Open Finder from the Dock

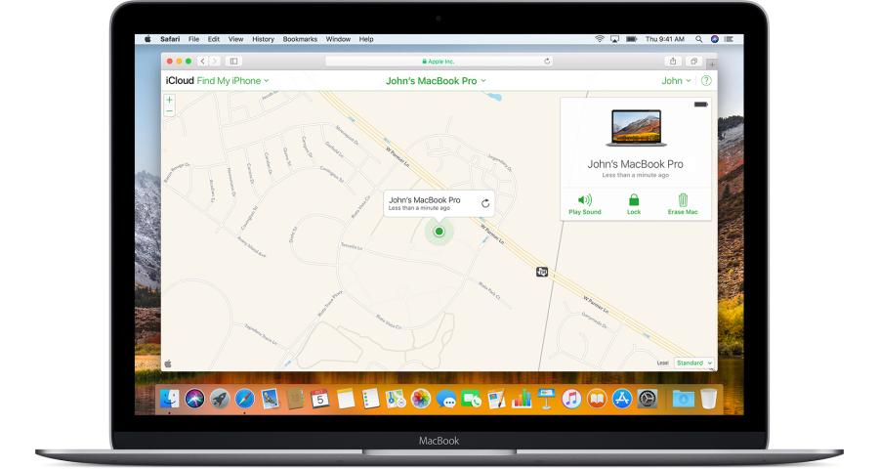point(169,399)
